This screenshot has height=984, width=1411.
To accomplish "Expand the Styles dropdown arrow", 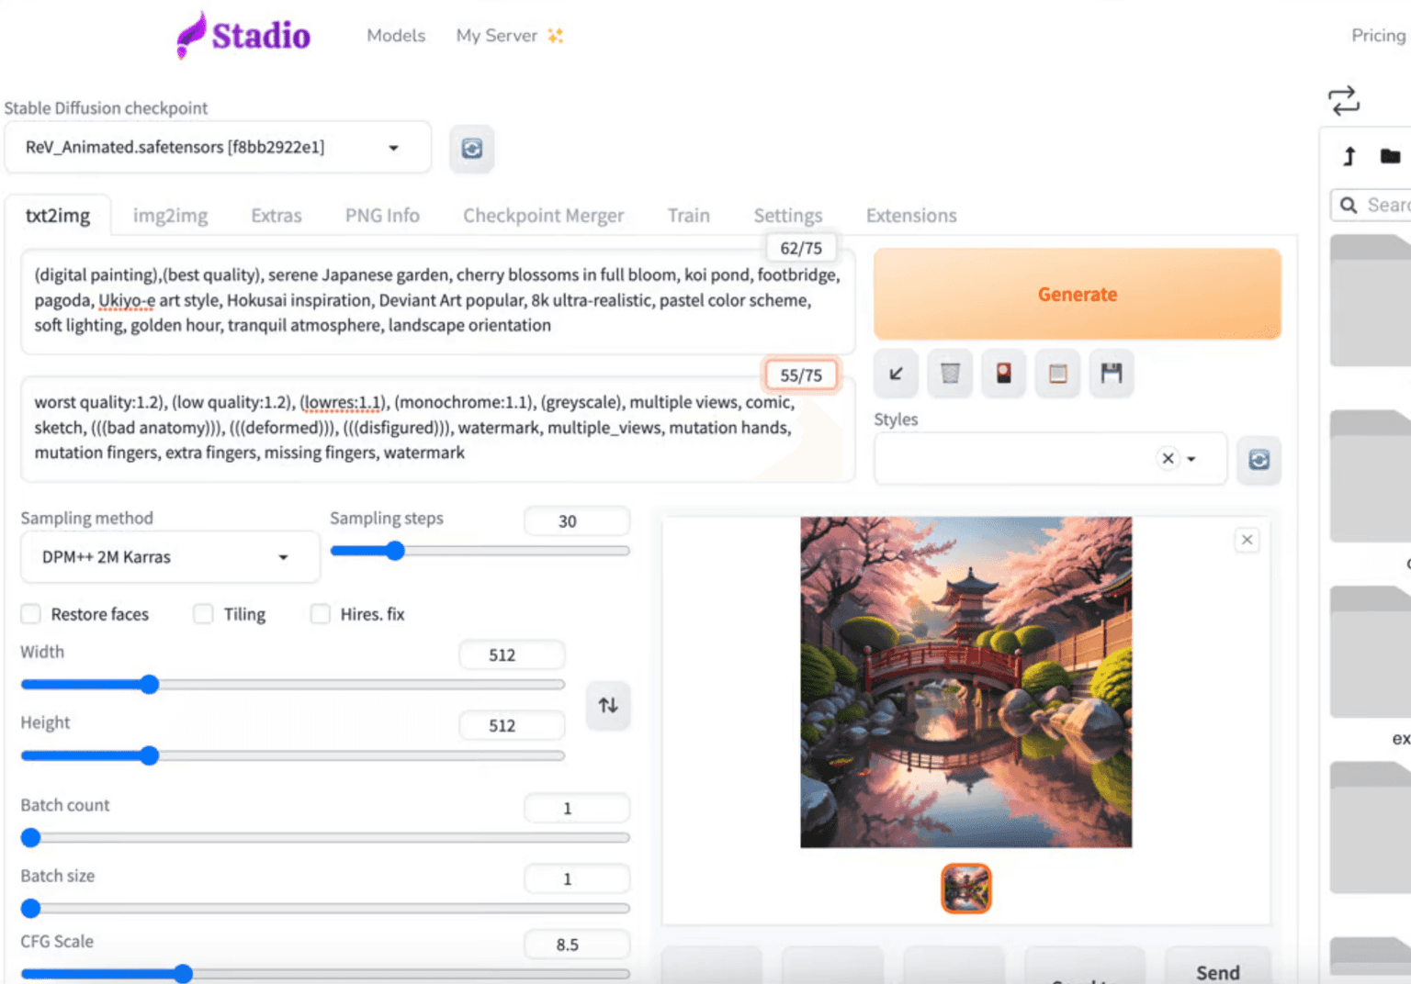I will [x=1191, y=459].
